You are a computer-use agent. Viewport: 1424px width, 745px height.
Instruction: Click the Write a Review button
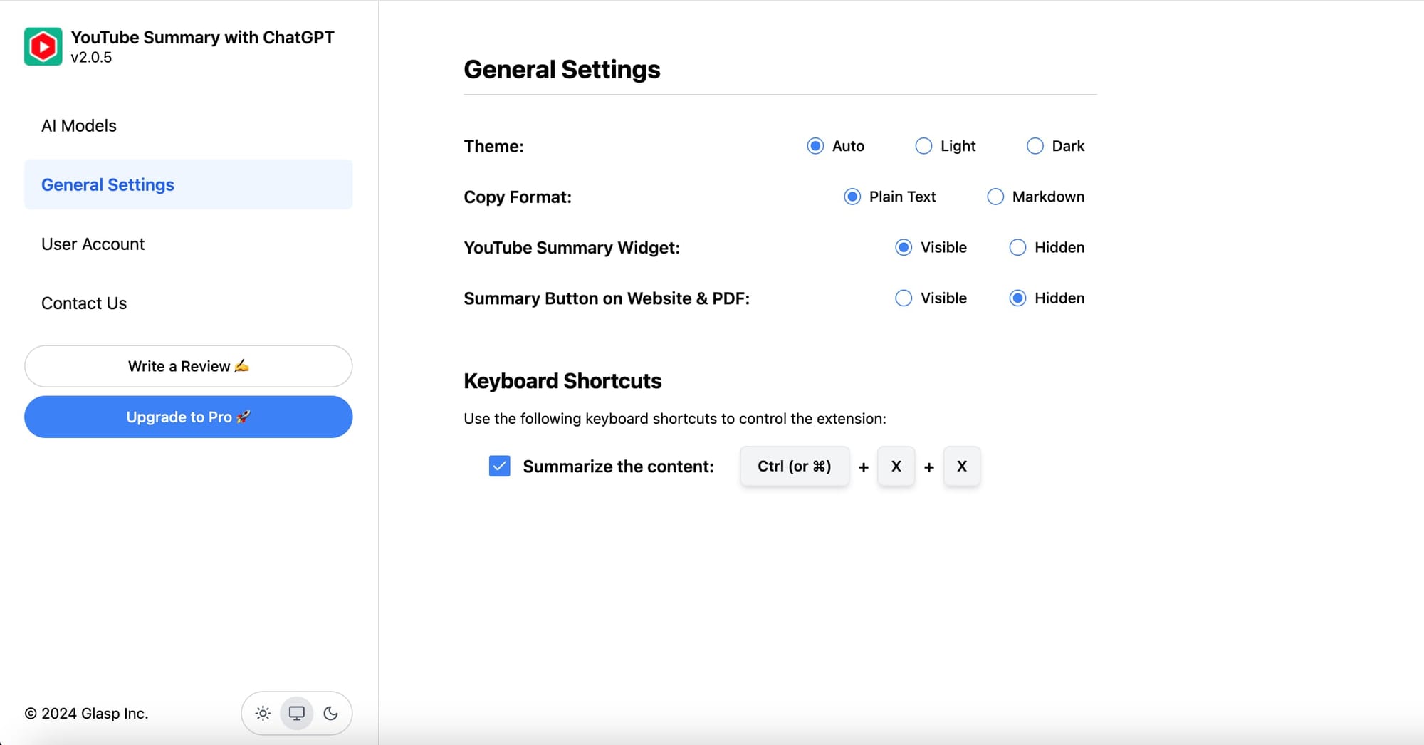coord(189,366)
